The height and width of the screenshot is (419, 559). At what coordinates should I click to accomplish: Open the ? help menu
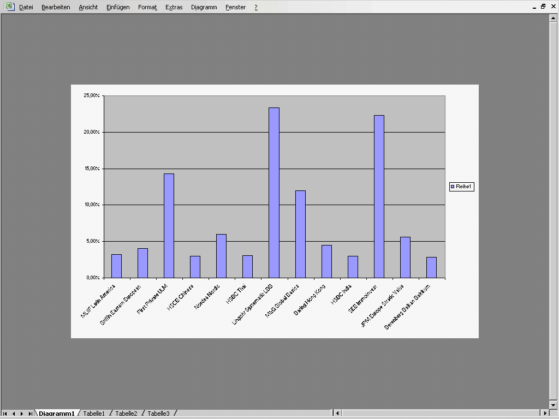tap(256, 7)
